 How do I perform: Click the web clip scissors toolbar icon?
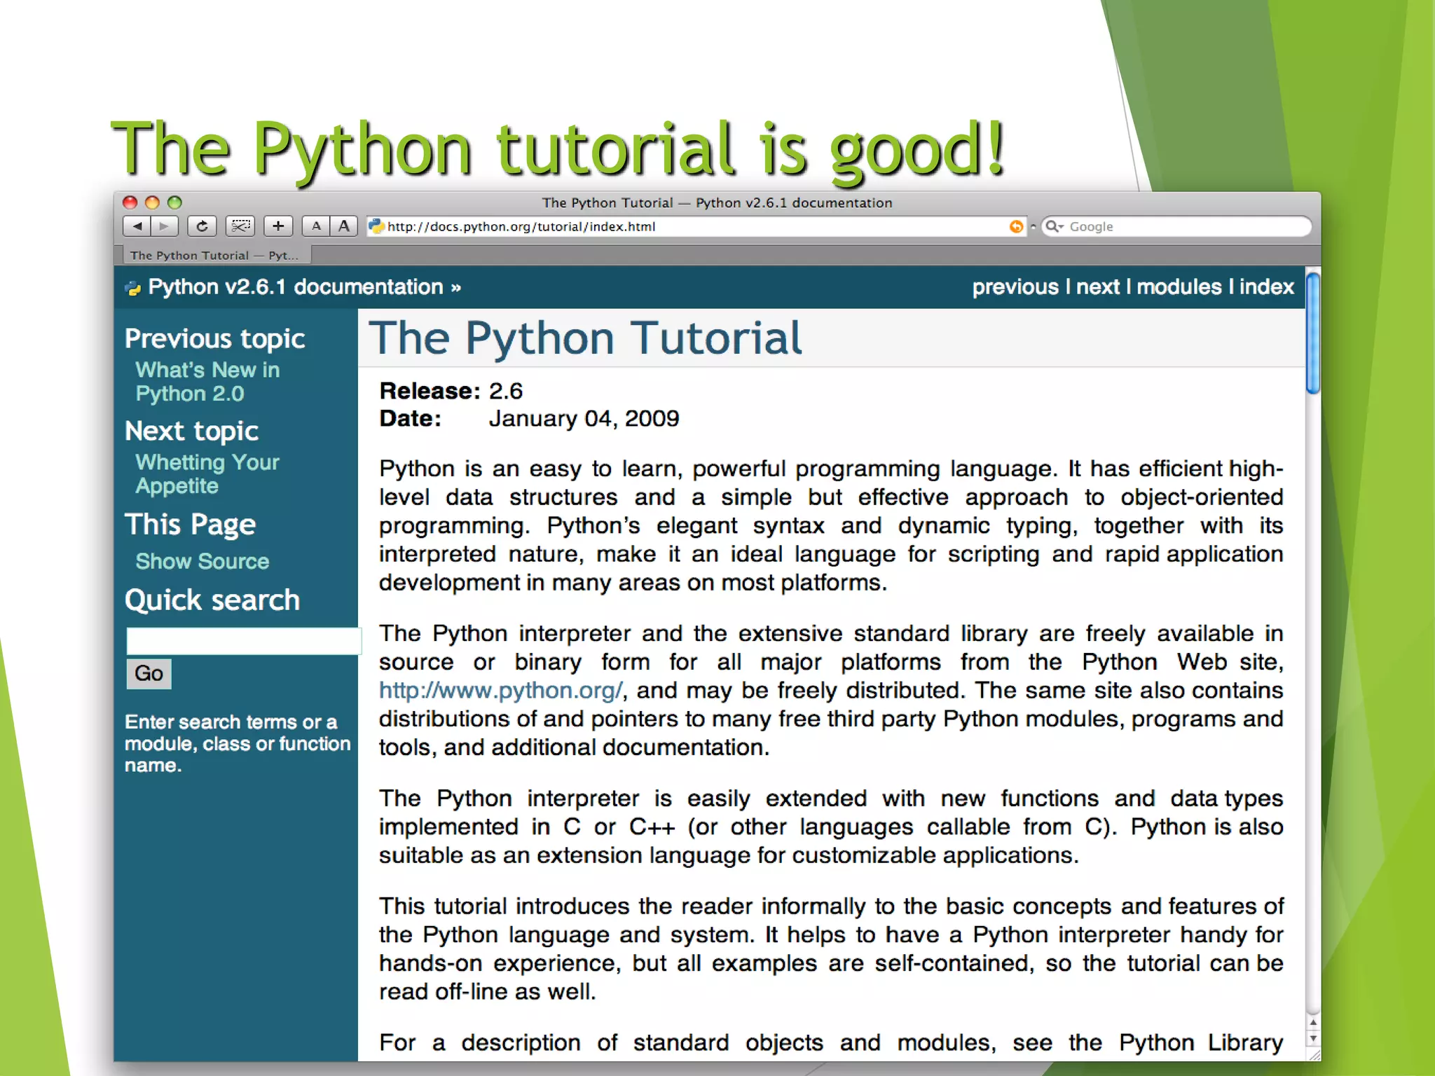[x=240, y=226]
